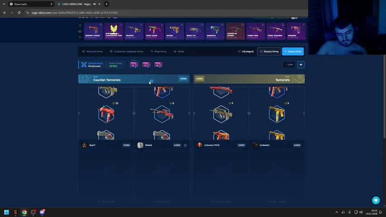Mute the battle sound speaker icon
386x217 pixels.
pyautogui.click(x=301, y=65)
